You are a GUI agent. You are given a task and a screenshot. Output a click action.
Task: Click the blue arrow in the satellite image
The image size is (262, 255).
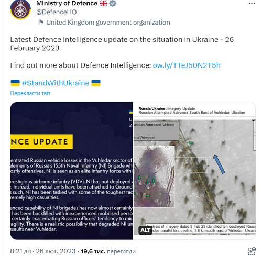[219, 164]
